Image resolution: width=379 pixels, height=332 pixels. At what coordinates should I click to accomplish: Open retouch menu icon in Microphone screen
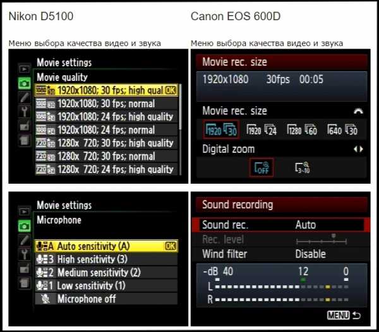click(x=25, y=268)
